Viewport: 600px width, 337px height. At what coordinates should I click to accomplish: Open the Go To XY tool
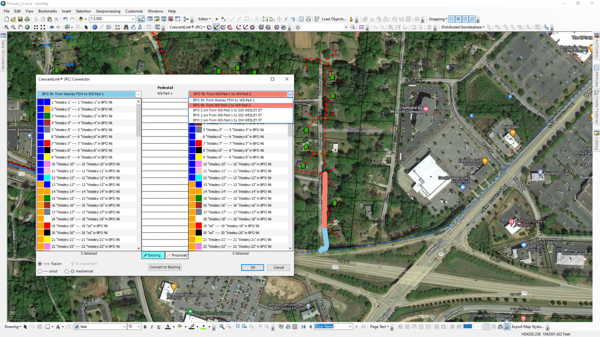coord(140,27)
